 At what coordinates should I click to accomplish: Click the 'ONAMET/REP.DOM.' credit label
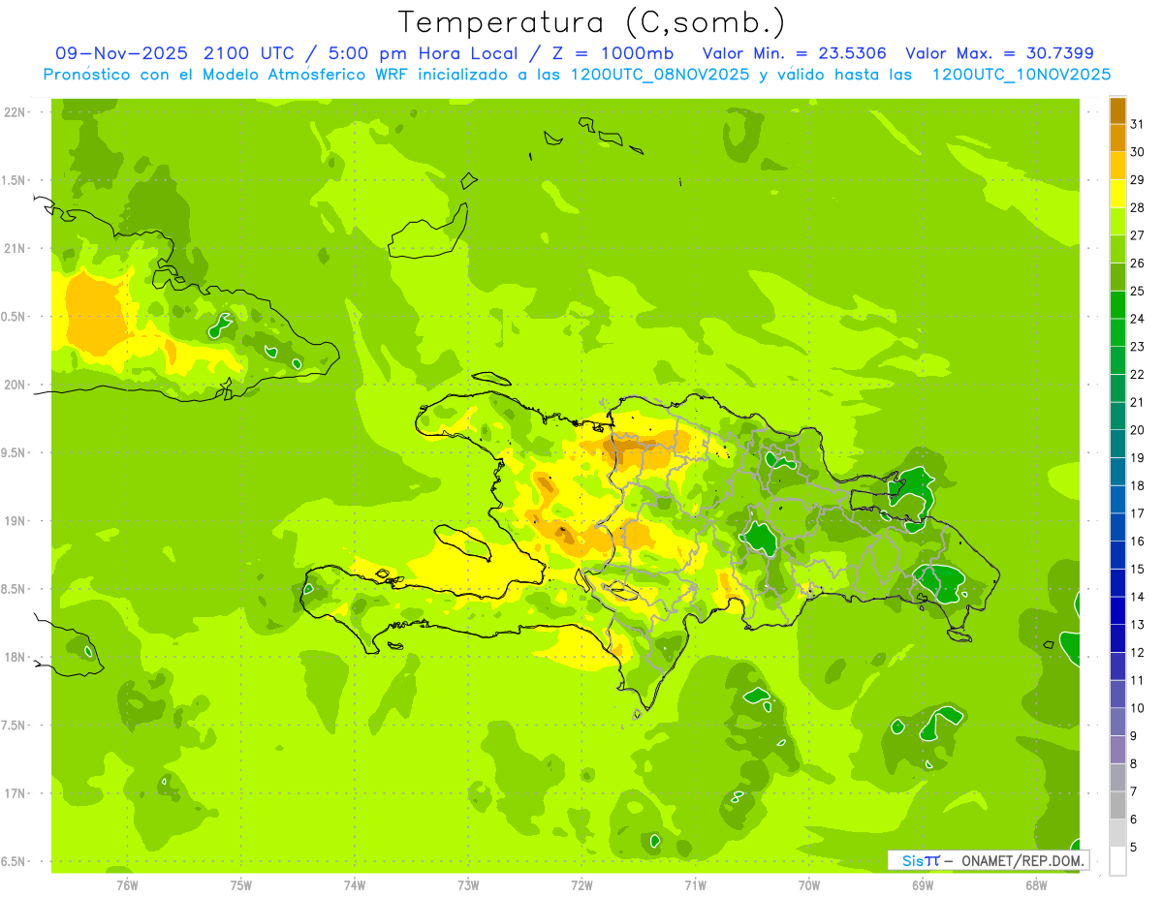coord(1022,860)
